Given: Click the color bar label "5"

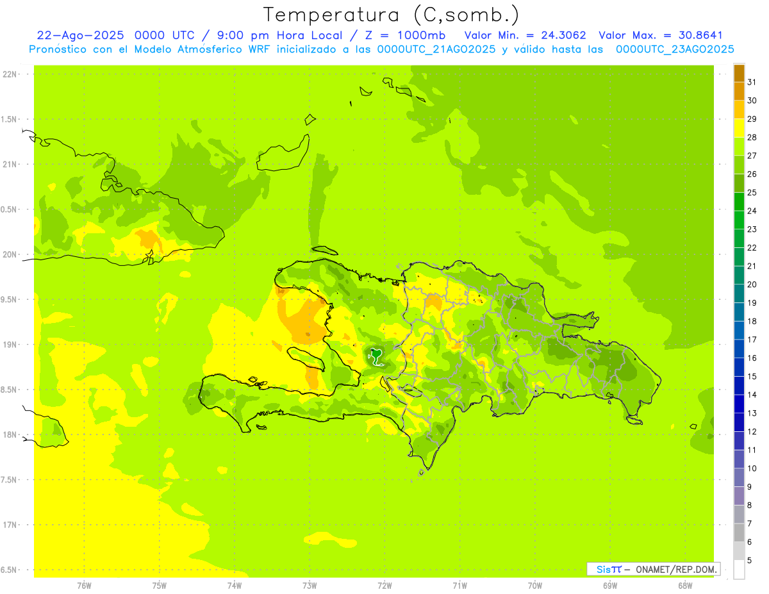Looking at the screenshot, I should 750,561.
